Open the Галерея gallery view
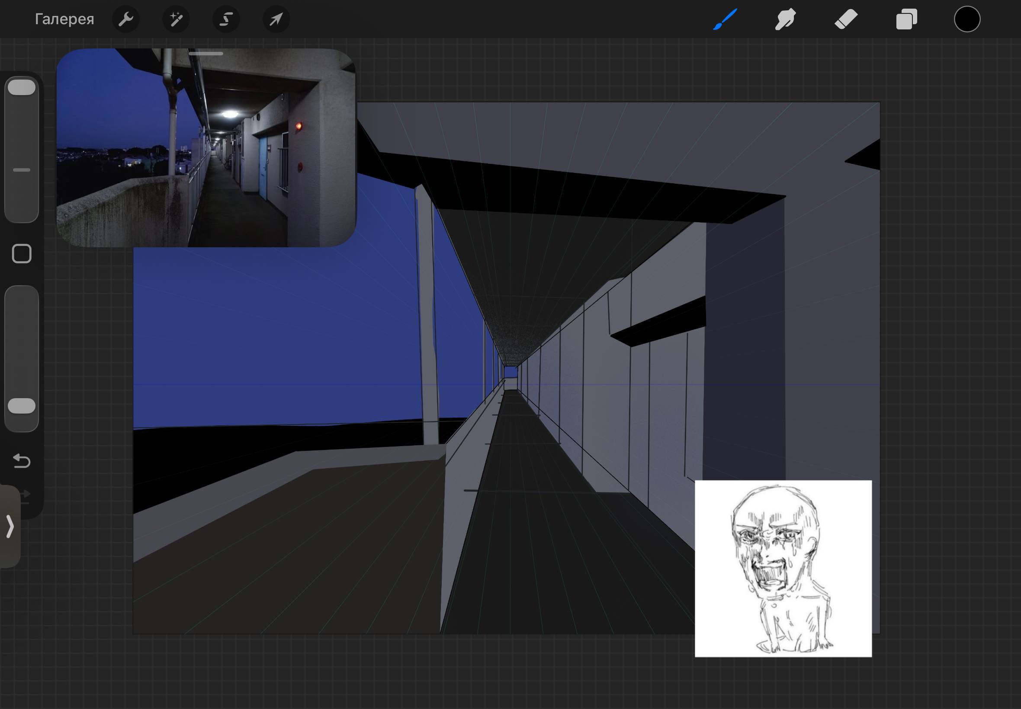Screen dimensions: 1021x709 coord(64,19)
